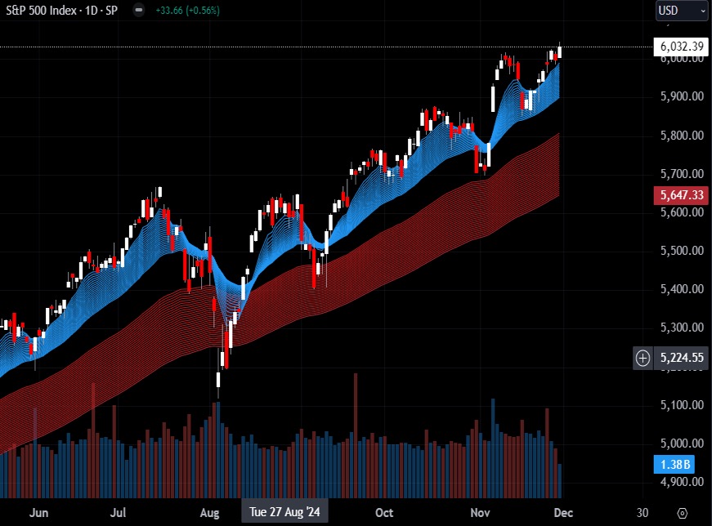Click the 5,224.55 crosshair price label
Screen dimensions: 712x526
682,358
